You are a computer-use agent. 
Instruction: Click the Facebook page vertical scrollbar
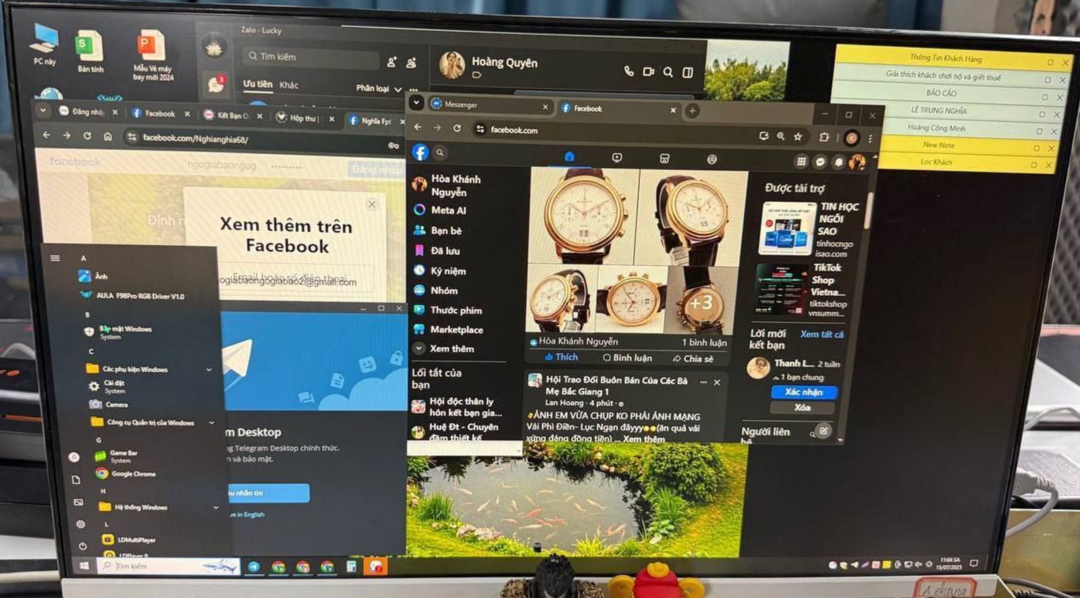pos(868,209)
